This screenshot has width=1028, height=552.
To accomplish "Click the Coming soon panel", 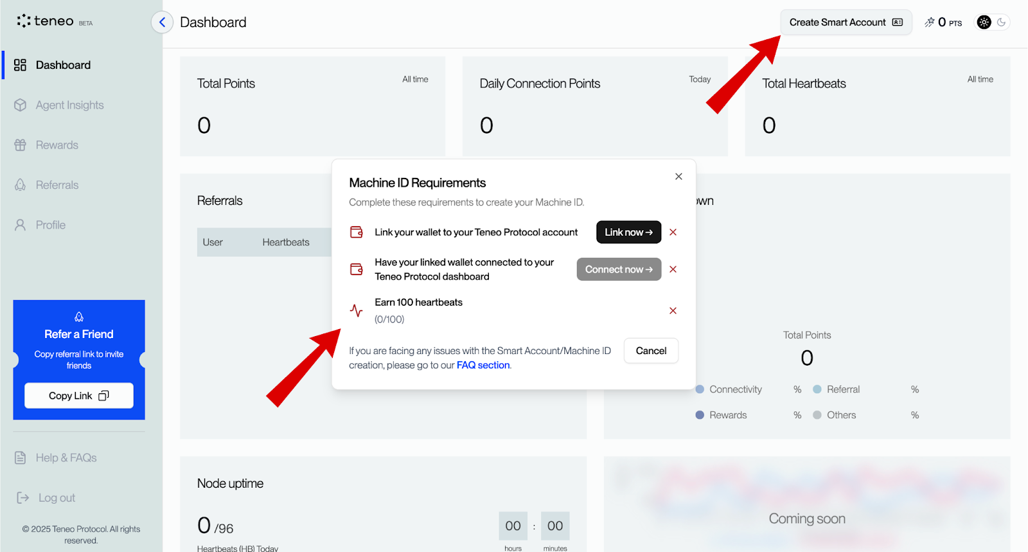I will (x=807, y=504).
